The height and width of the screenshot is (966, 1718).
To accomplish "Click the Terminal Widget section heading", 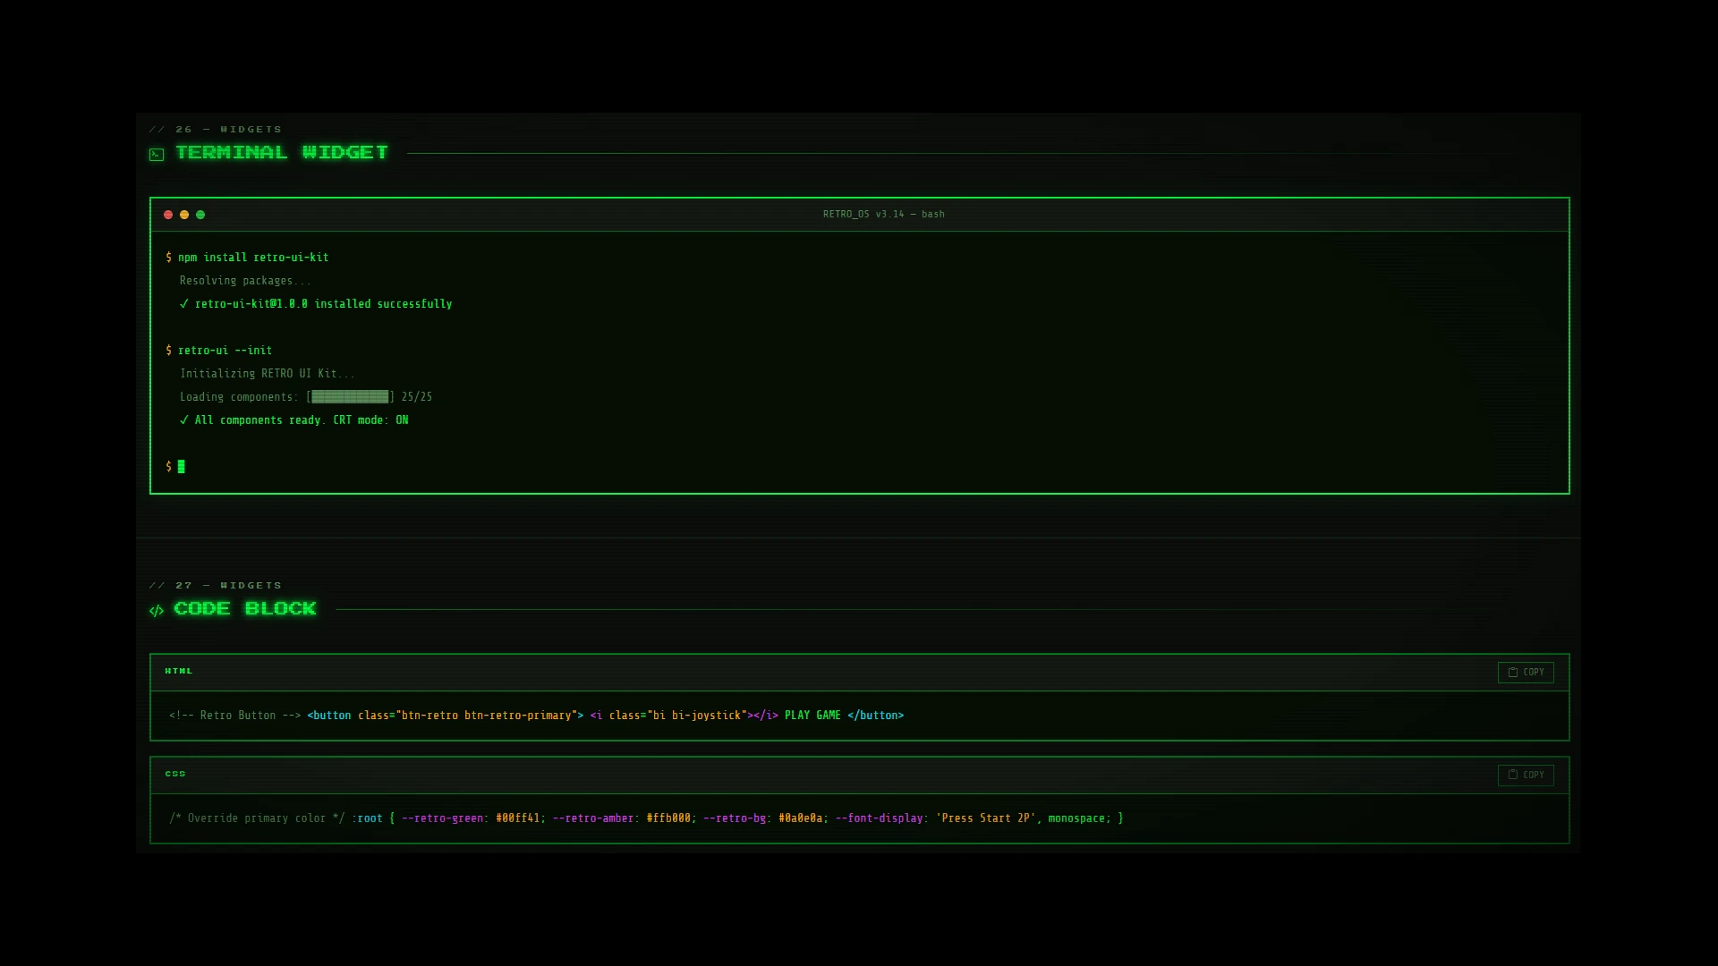I will coord(282,153).
